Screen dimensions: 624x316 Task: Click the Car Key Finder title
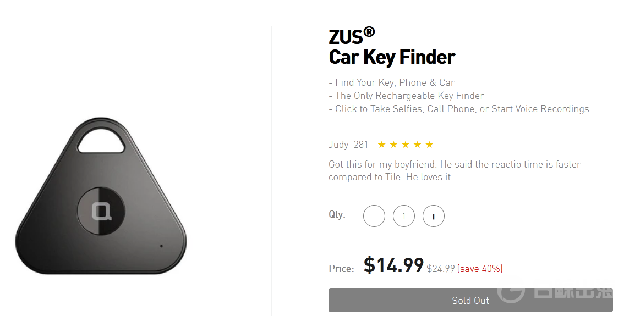coord(392,57)
